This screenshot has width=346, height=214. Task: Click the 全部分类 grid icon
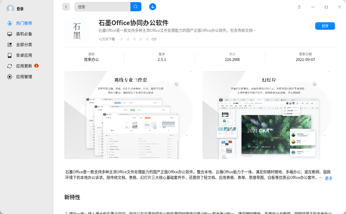click(x=10, y=45)
